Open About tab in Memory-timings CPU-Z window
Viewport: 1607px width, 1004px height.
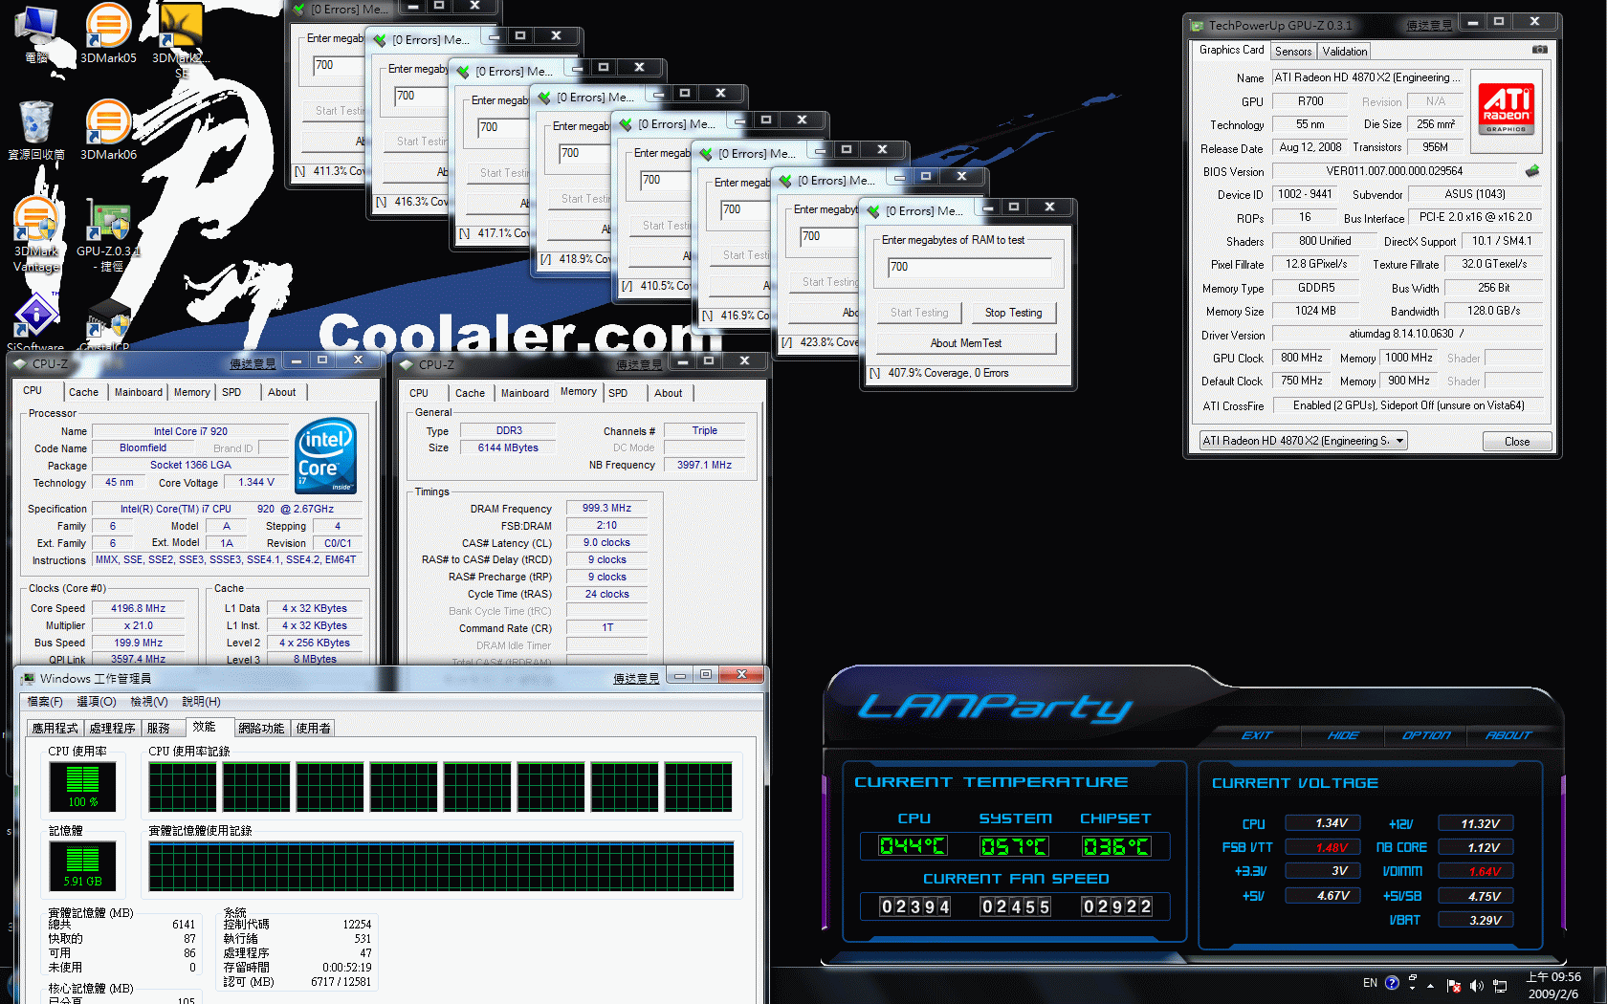(x=669, y=393)
